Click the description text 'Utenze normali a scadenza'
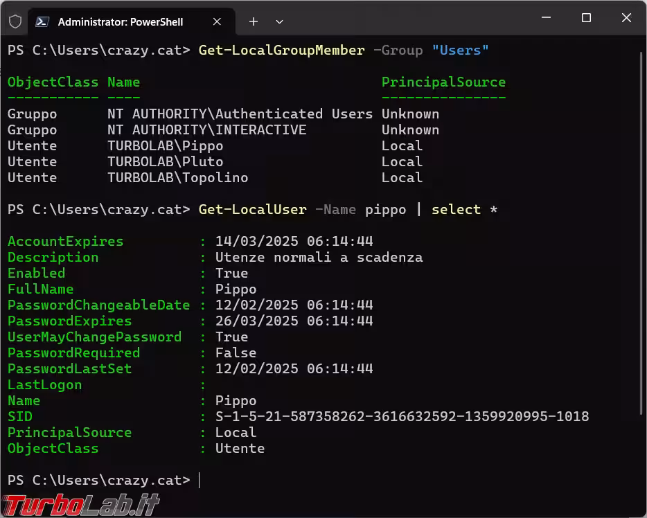Screen dimensions: 647x518 pyautogui.click(x=319, y=257)
